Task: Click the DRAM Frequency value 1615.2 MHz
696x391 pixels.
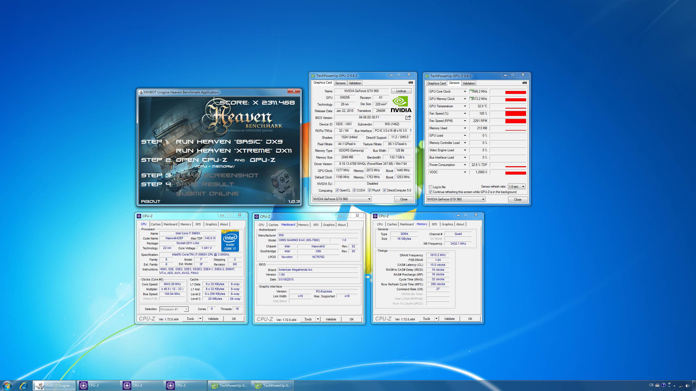Action: point(438,255)
